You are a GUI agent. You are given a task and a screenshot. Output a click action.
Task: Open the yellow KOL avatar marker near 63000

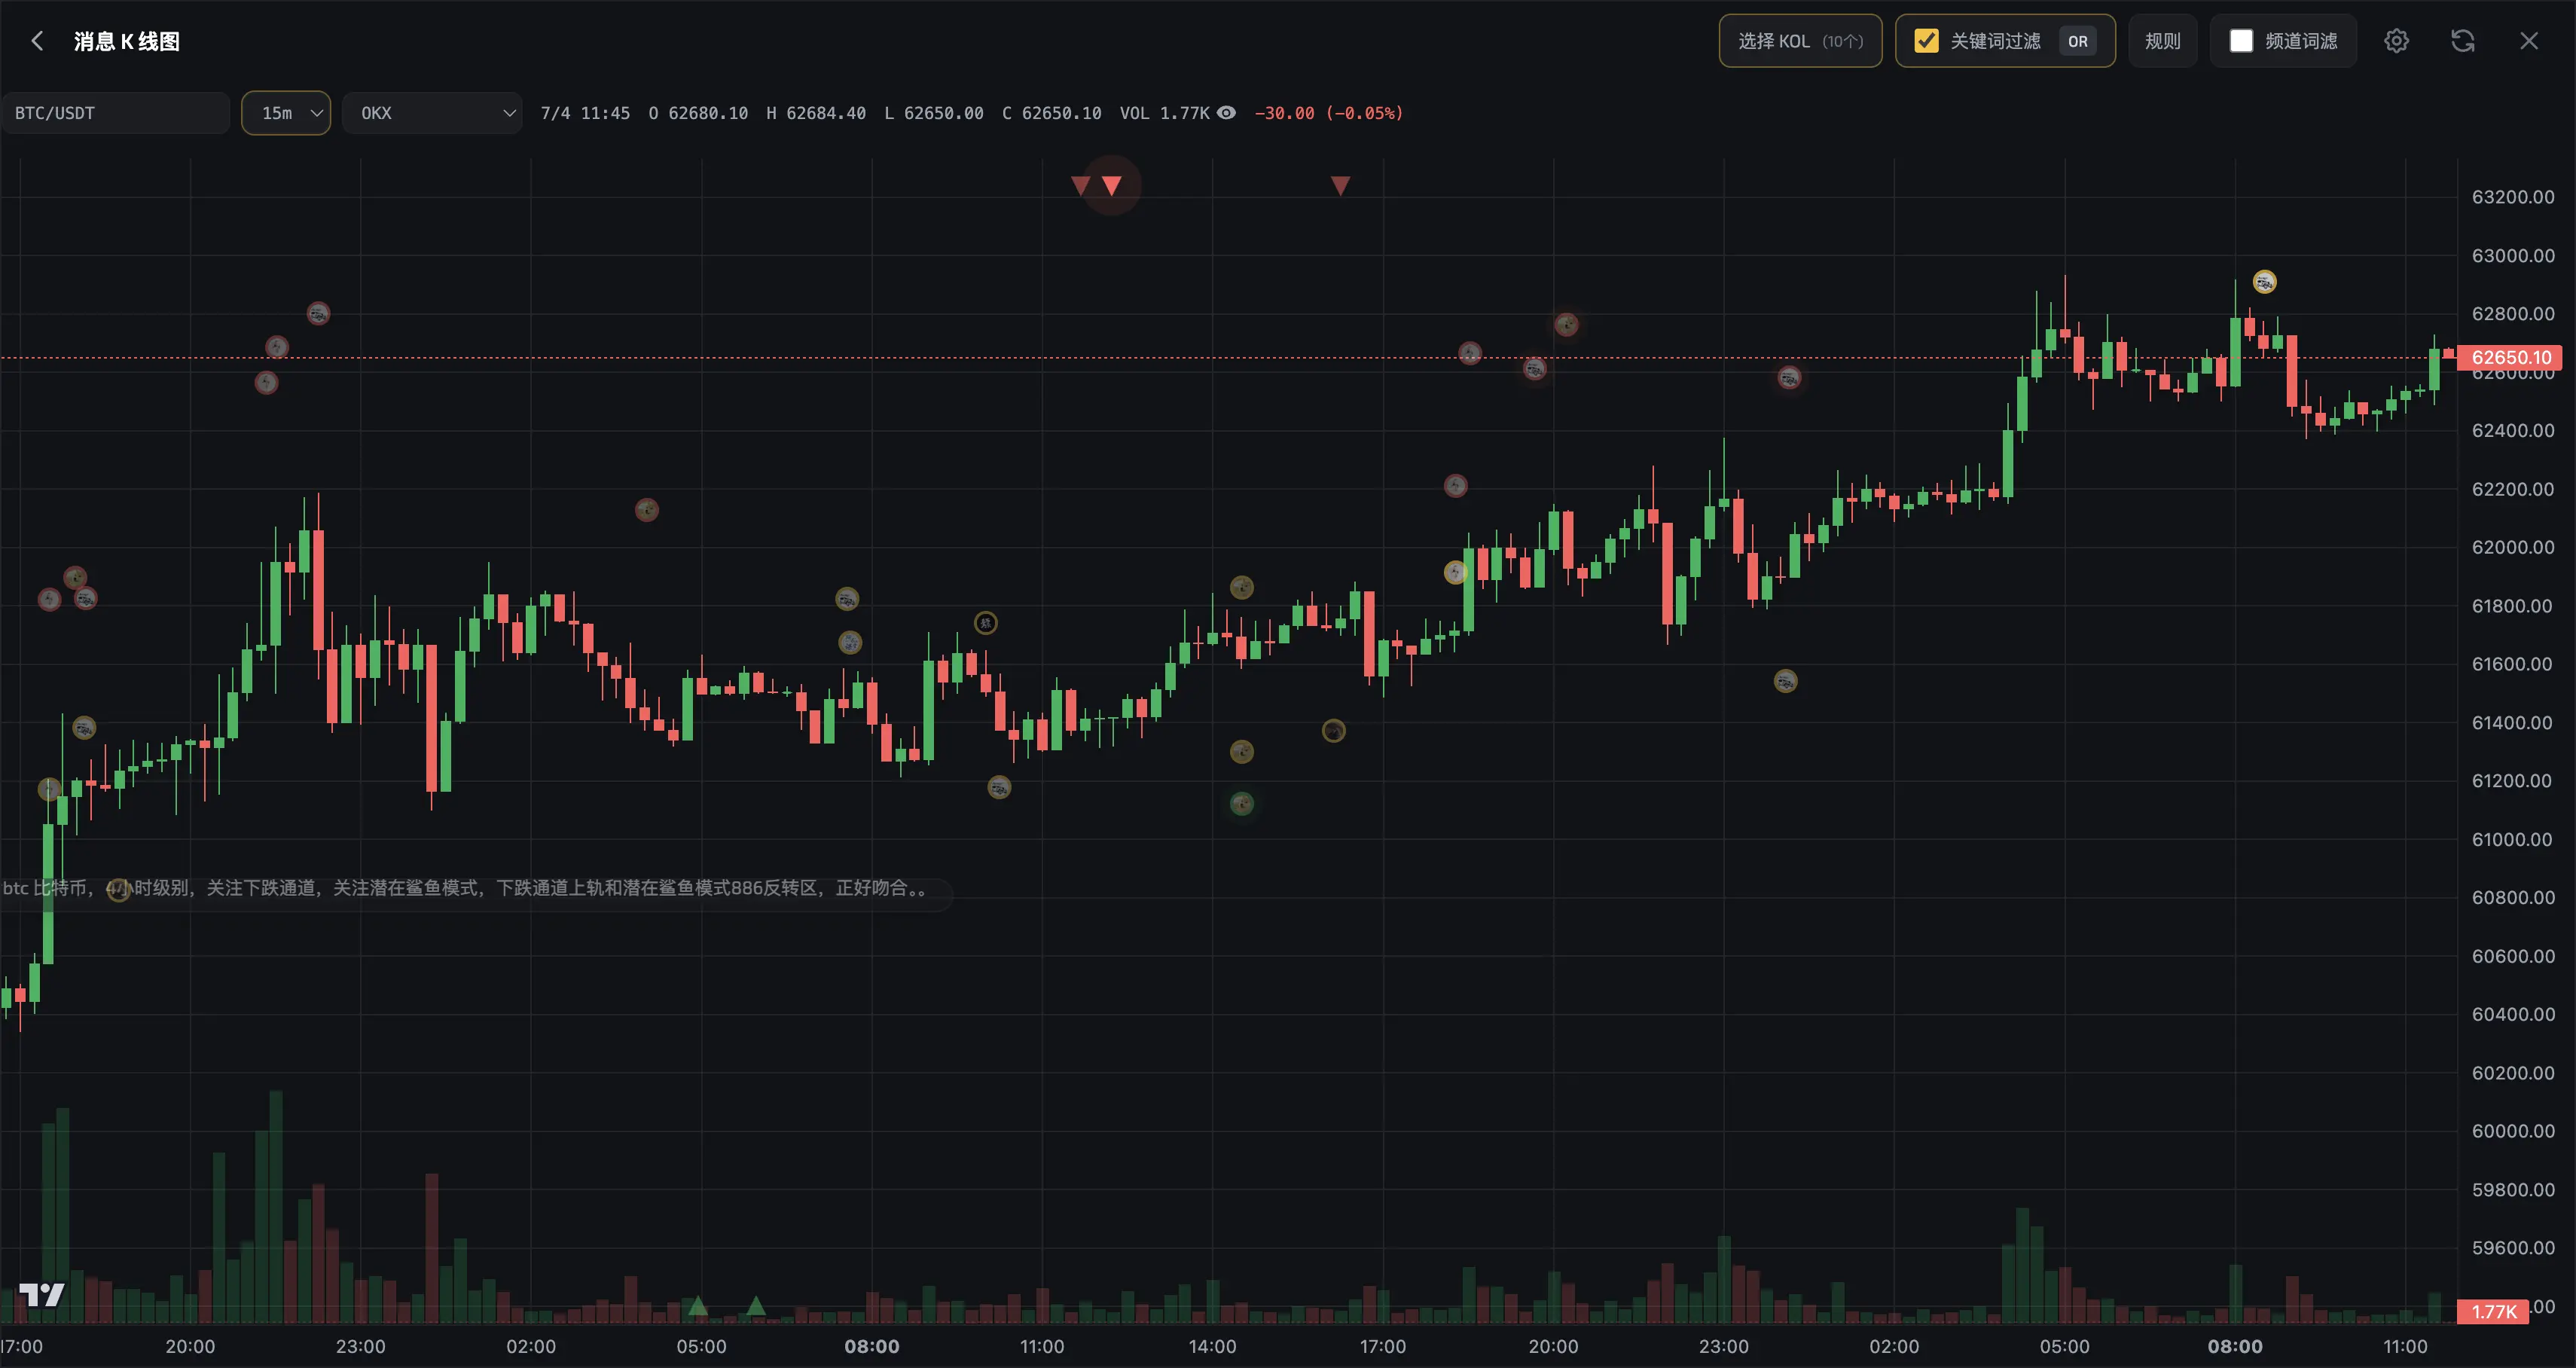click(2264, 282)
